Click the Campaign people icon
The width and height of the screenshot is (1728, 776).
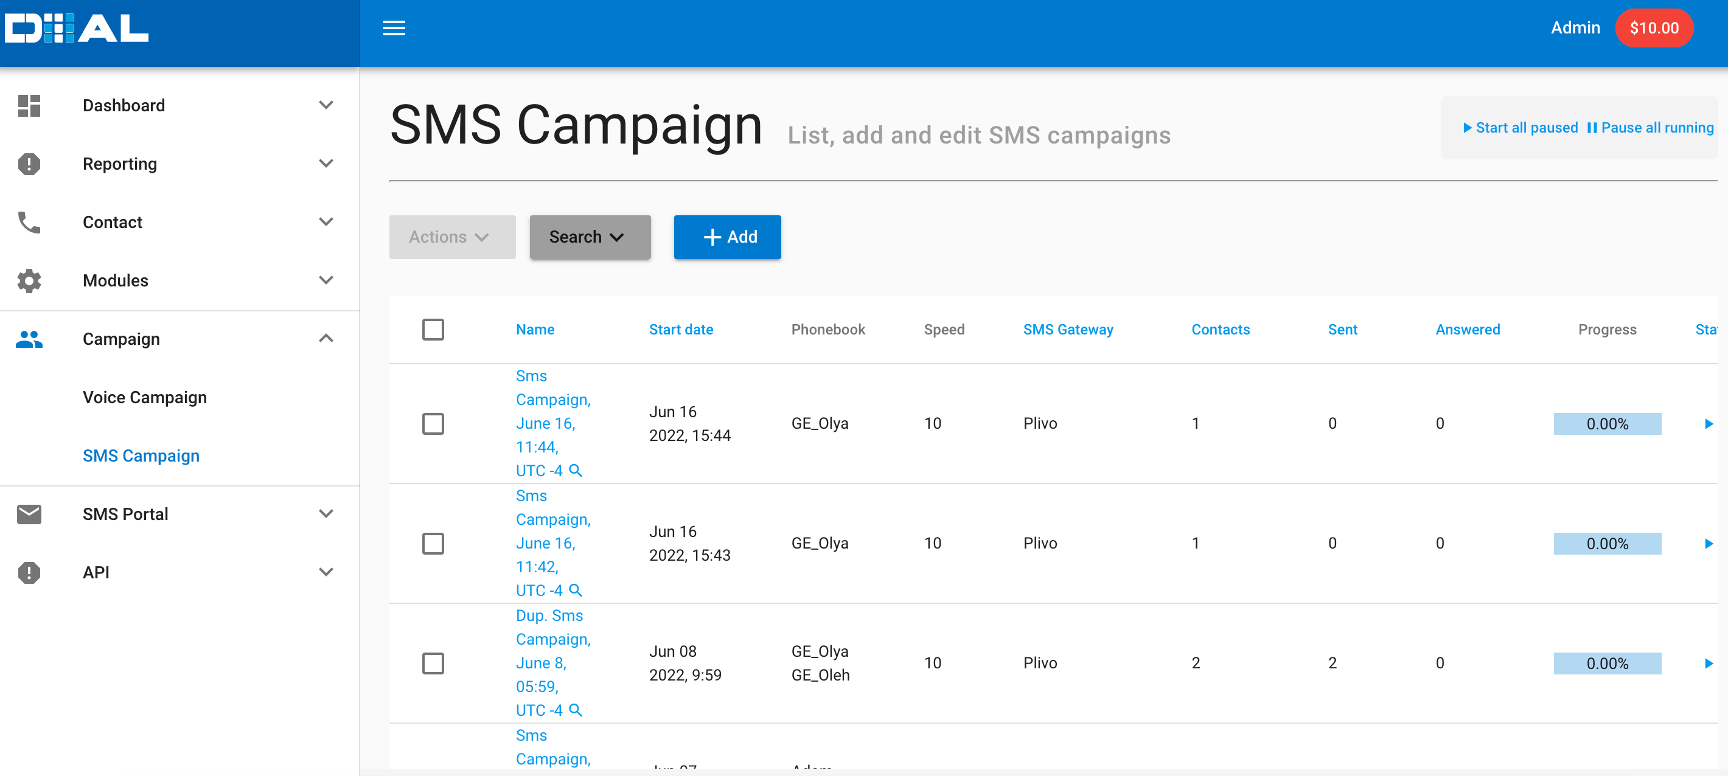29,339
